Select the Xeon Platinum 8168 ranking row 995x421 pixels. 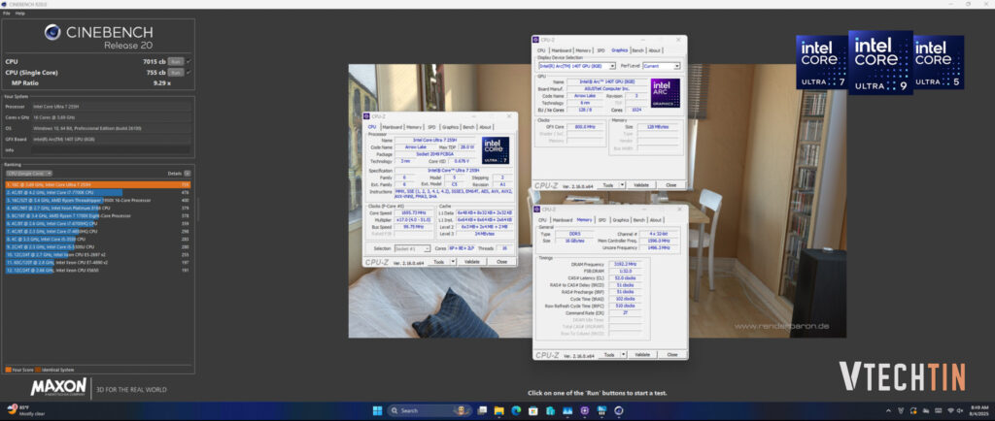click(x=98, y=208)
